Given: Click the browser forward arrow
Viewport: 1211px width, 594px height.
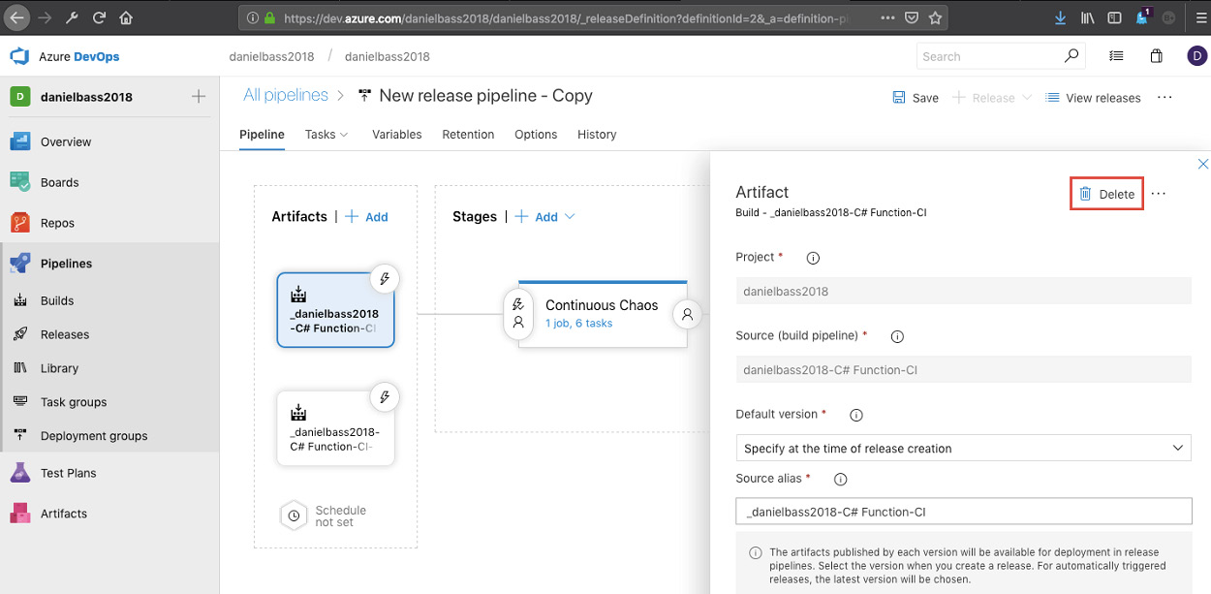Looking at the screenshot, I should tap(45, 17).
